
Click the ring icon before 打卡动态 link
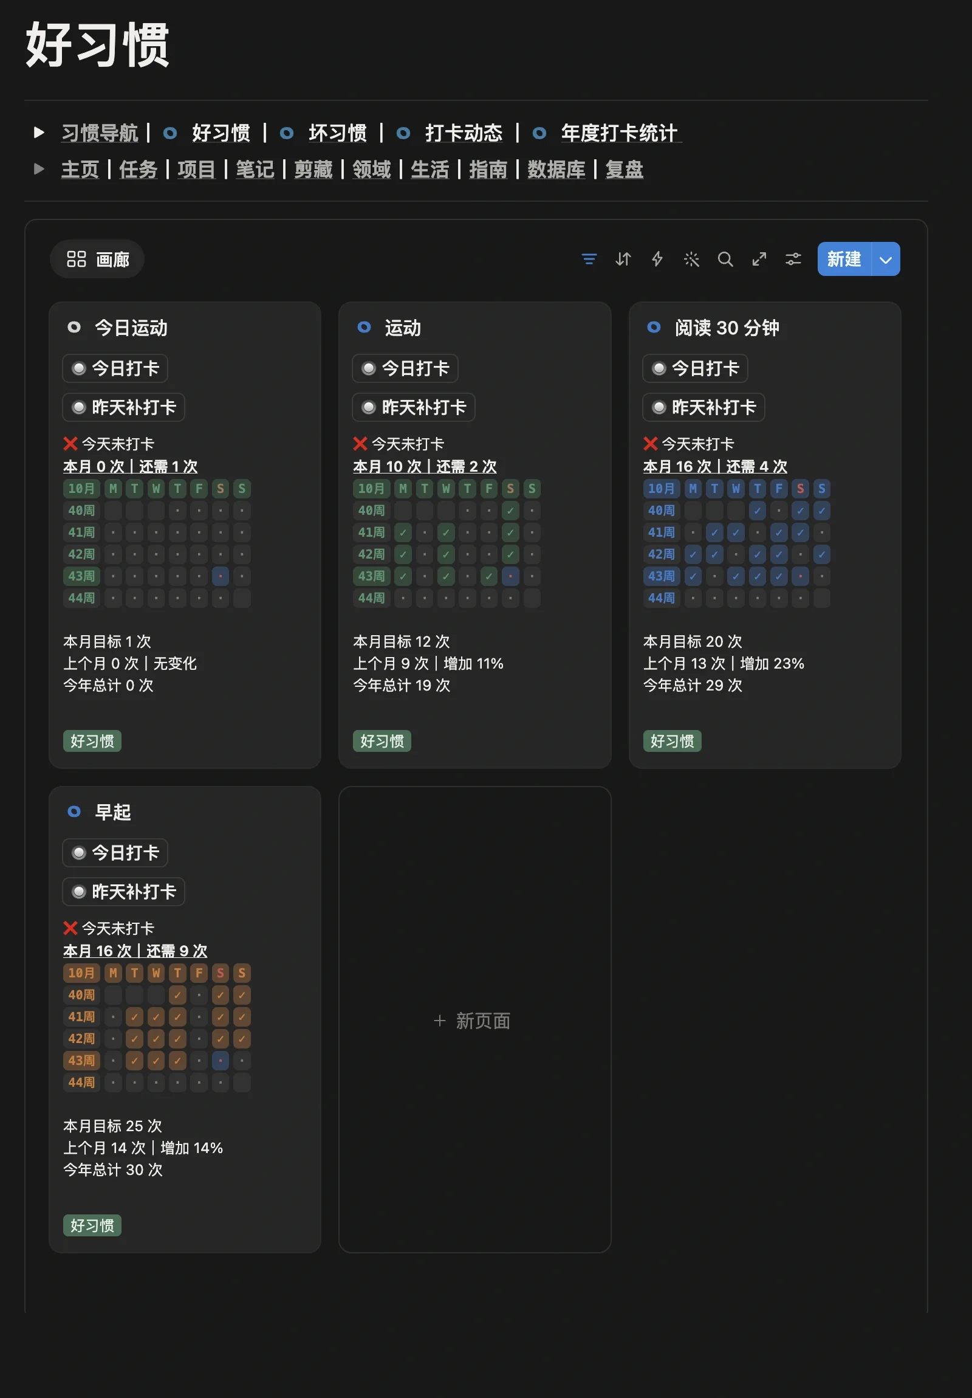pos(403,133)
